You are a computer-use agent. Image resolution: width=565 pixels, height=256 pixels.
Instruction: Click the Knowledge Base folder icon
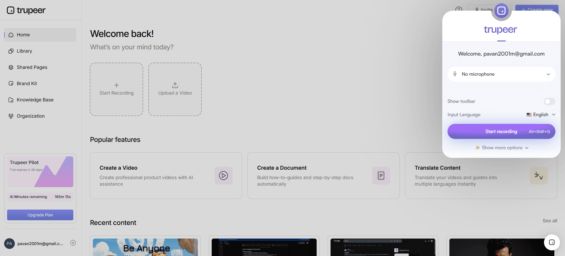tap(11, 100)
